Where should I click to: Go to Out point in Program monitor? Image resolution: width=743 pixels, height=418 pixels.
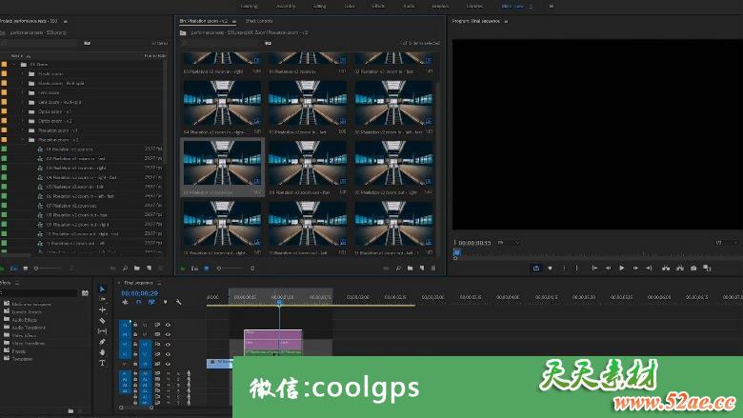650,268
